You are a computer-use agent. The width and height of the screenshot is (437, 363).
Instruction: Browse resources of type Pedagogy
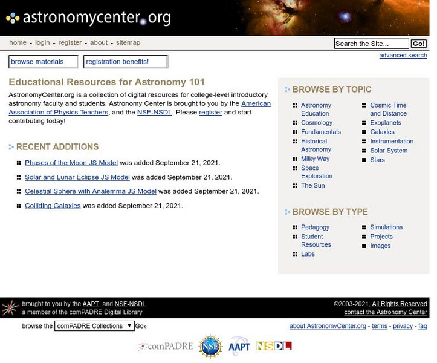(x=316, y=227)
